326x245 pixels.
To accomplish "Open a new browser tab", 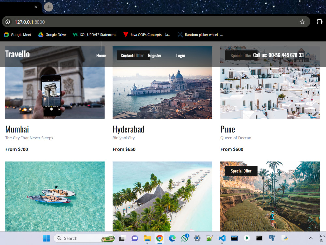I will click(x=49, y=7).
